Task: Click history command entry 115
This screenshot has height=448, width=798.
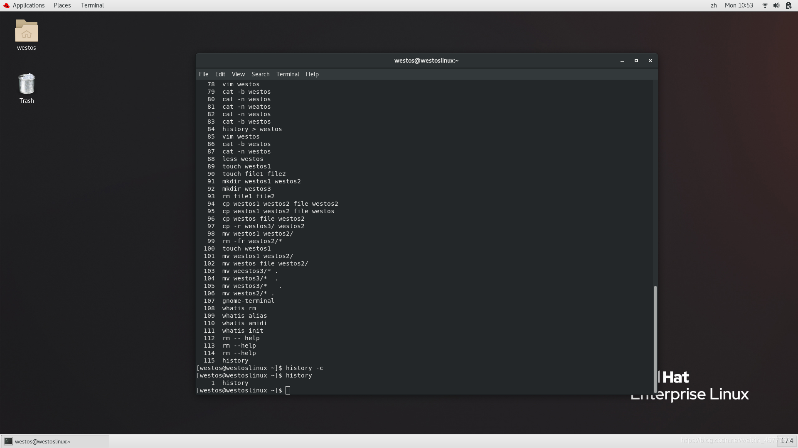Action: (235, 360)
